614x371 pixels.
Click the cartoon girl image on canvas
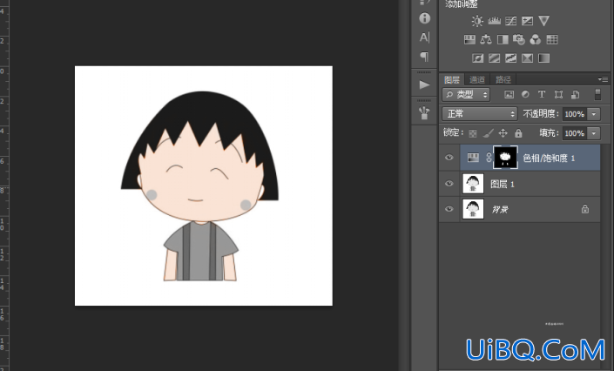199,186
